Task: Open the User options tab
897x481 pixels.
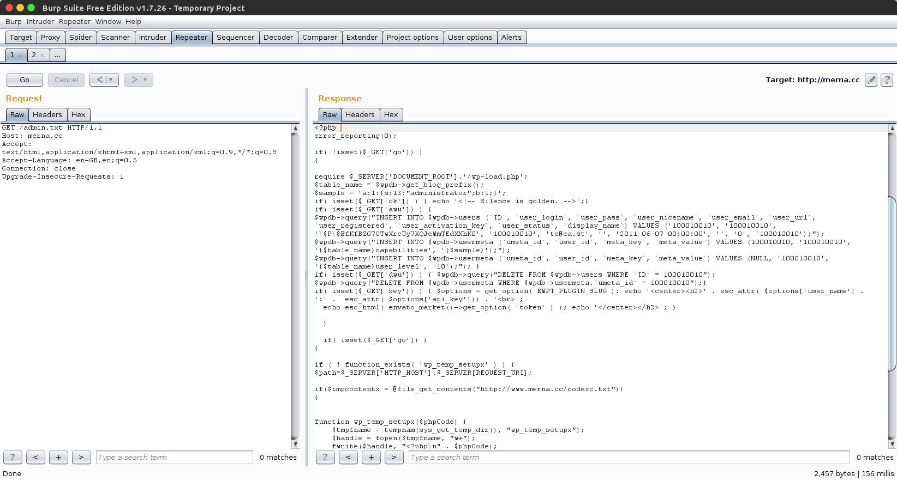Action: click(x=470, y=37)
